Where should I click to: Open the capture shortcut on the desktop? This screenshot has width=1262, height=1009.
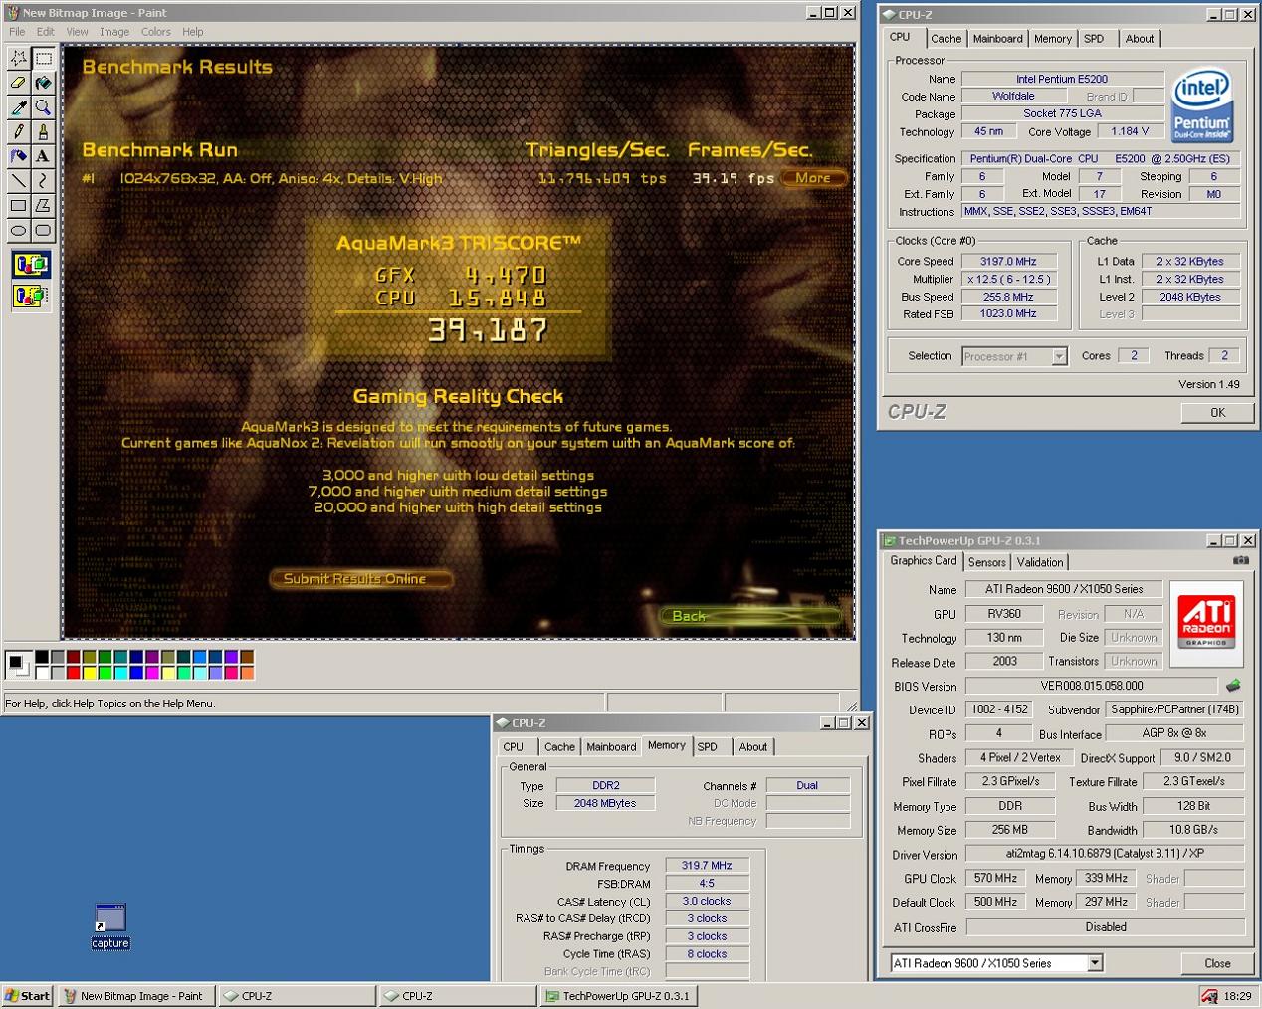coord(110,926)
